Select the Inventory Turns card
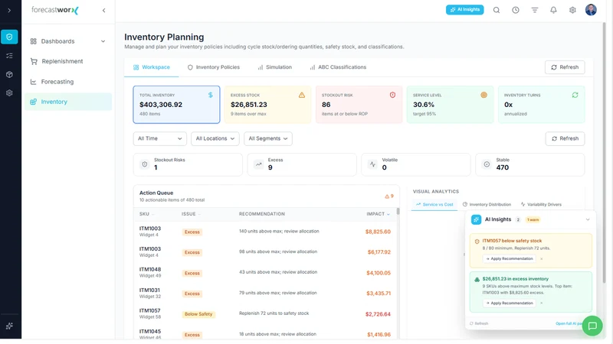This screenshot has width=613, height=344. 542,105
